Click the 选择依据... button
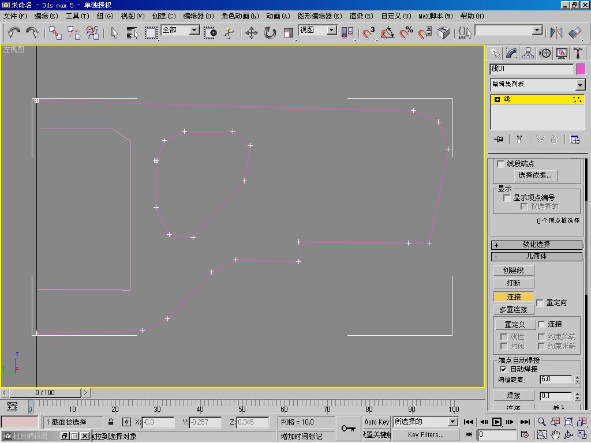Image resolution: width=591 pixels, height=443 pixels. (x=535, y=175)
